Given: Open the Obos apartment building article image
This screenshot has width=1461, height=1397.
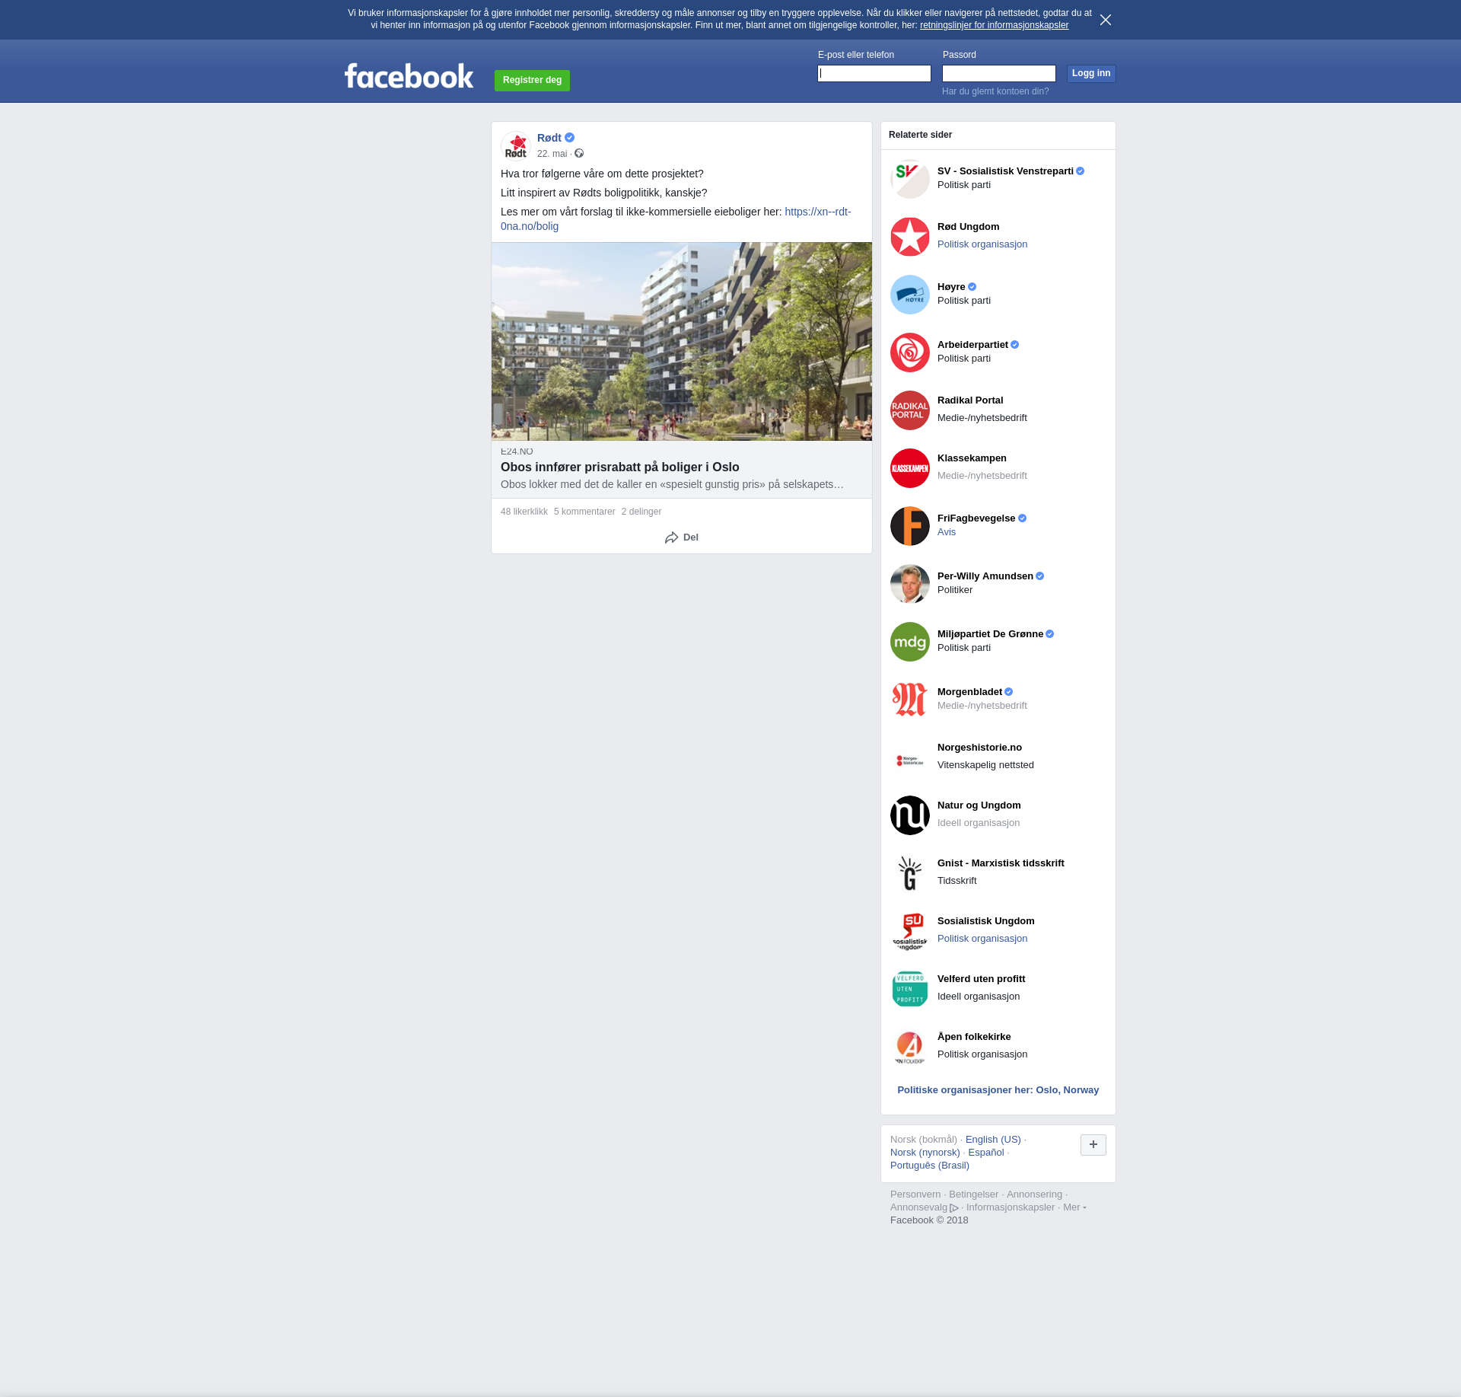Looking at the screenshot, I should 682,342.
